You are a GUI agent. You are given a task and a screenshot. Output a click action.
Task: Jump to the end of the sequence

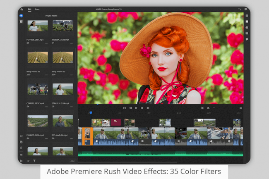[148, 108]
